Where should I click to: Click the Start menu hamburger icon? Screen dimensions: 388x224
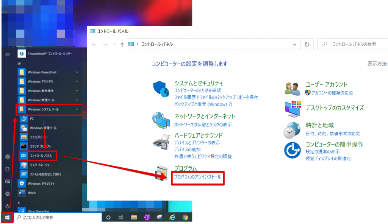(x=8, y=54)
